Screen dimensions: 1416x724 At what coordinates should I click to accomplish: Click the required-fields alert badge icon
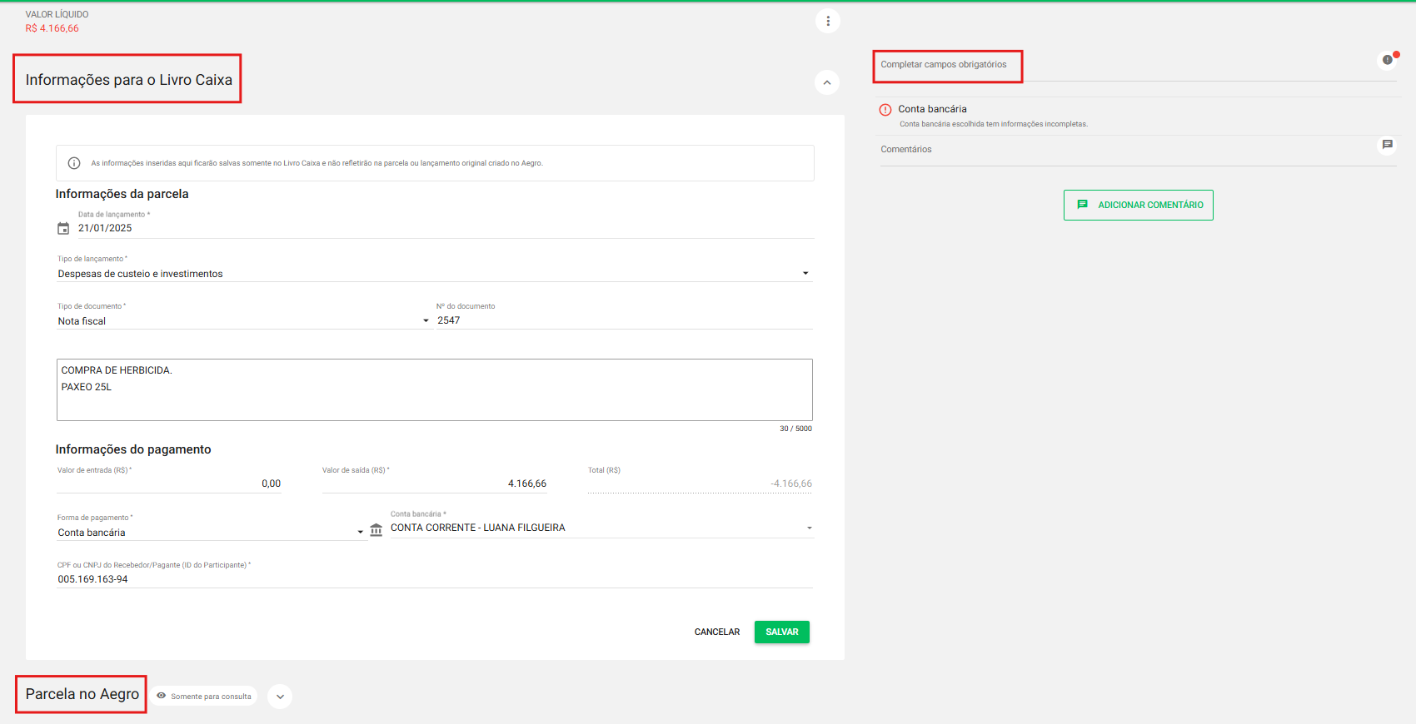point(1387,60)
